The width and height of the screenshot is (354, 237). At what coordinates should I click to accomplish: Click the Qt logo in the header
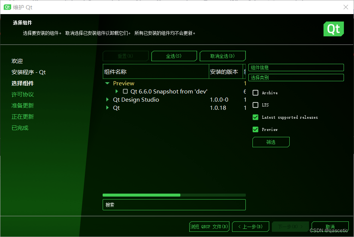[334, 29]
